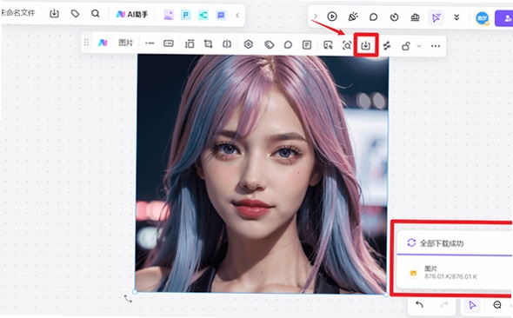Click the purple share button
The image size is (513, 318).
tap(503, 18)
